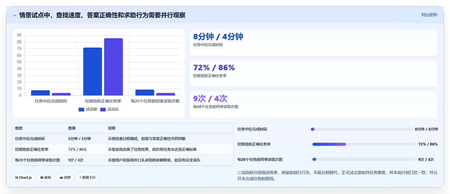Click the 说明 table column header
The width and height of the screenshot is (450, 194).
click(112, 128)
